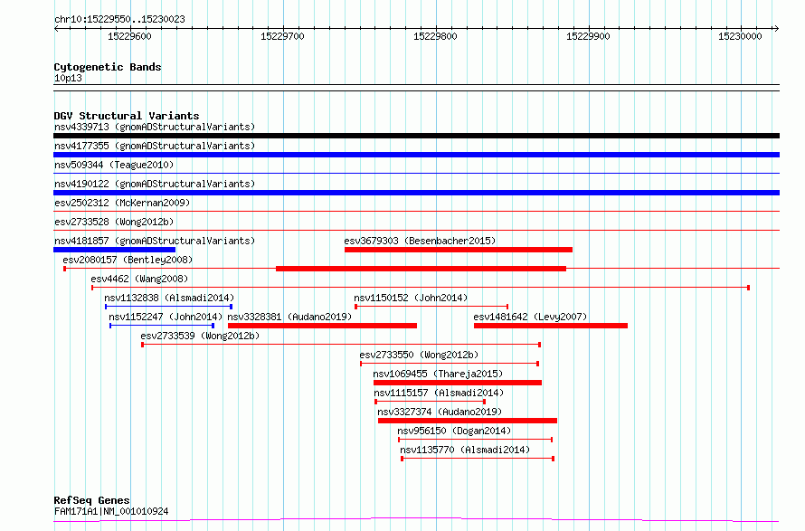Viewport: 805px width, 531px height.
Task: Click the magenta FAM171A1 gene line
Action: point(416,520)
